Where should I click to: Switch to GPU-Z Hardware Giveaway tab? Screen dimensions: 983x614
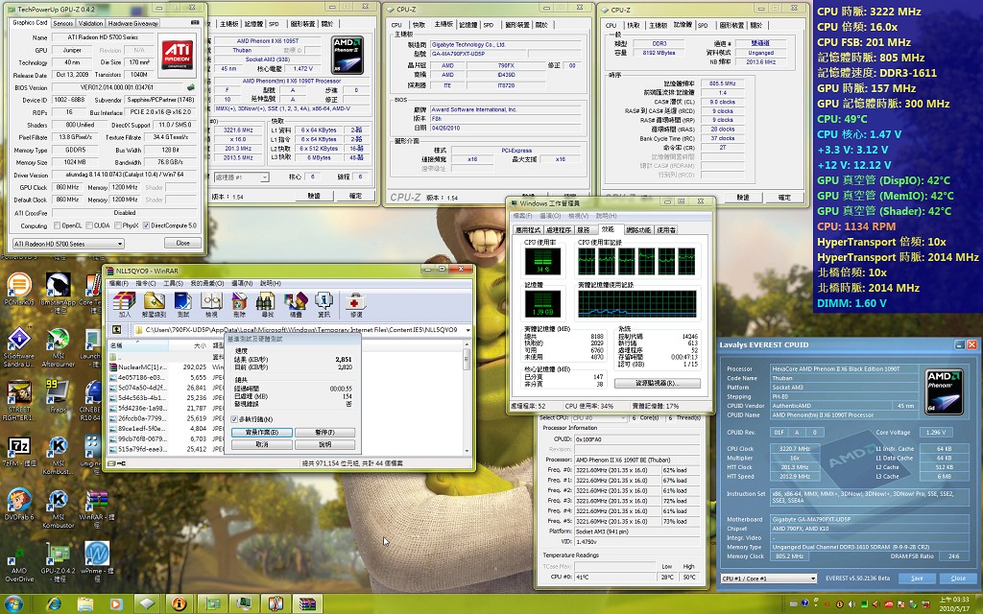[132, 23]
